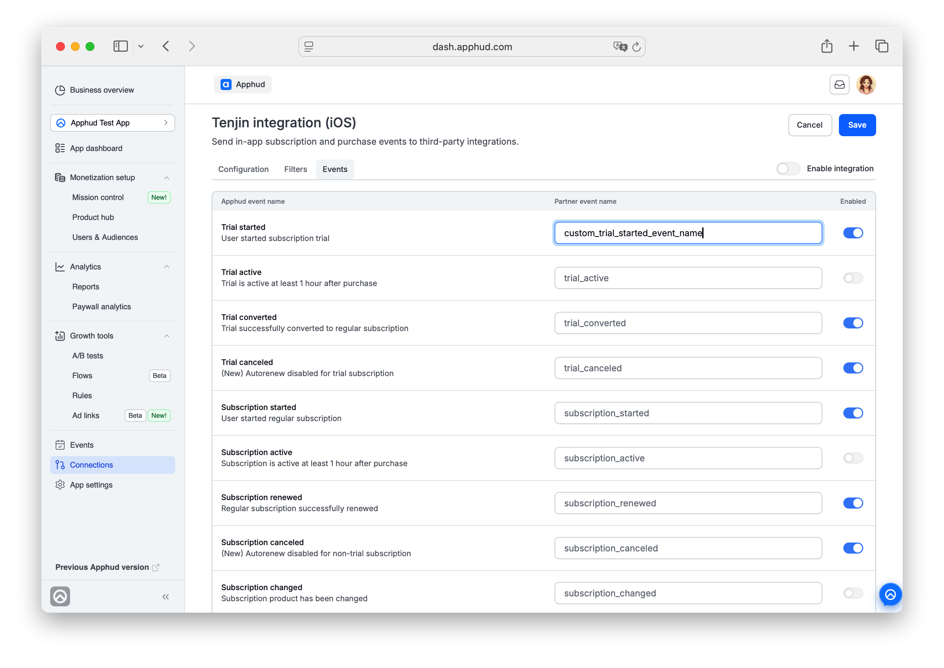
Task: Disable the Subscription renewed event toggle
Action: coord(853,503)
